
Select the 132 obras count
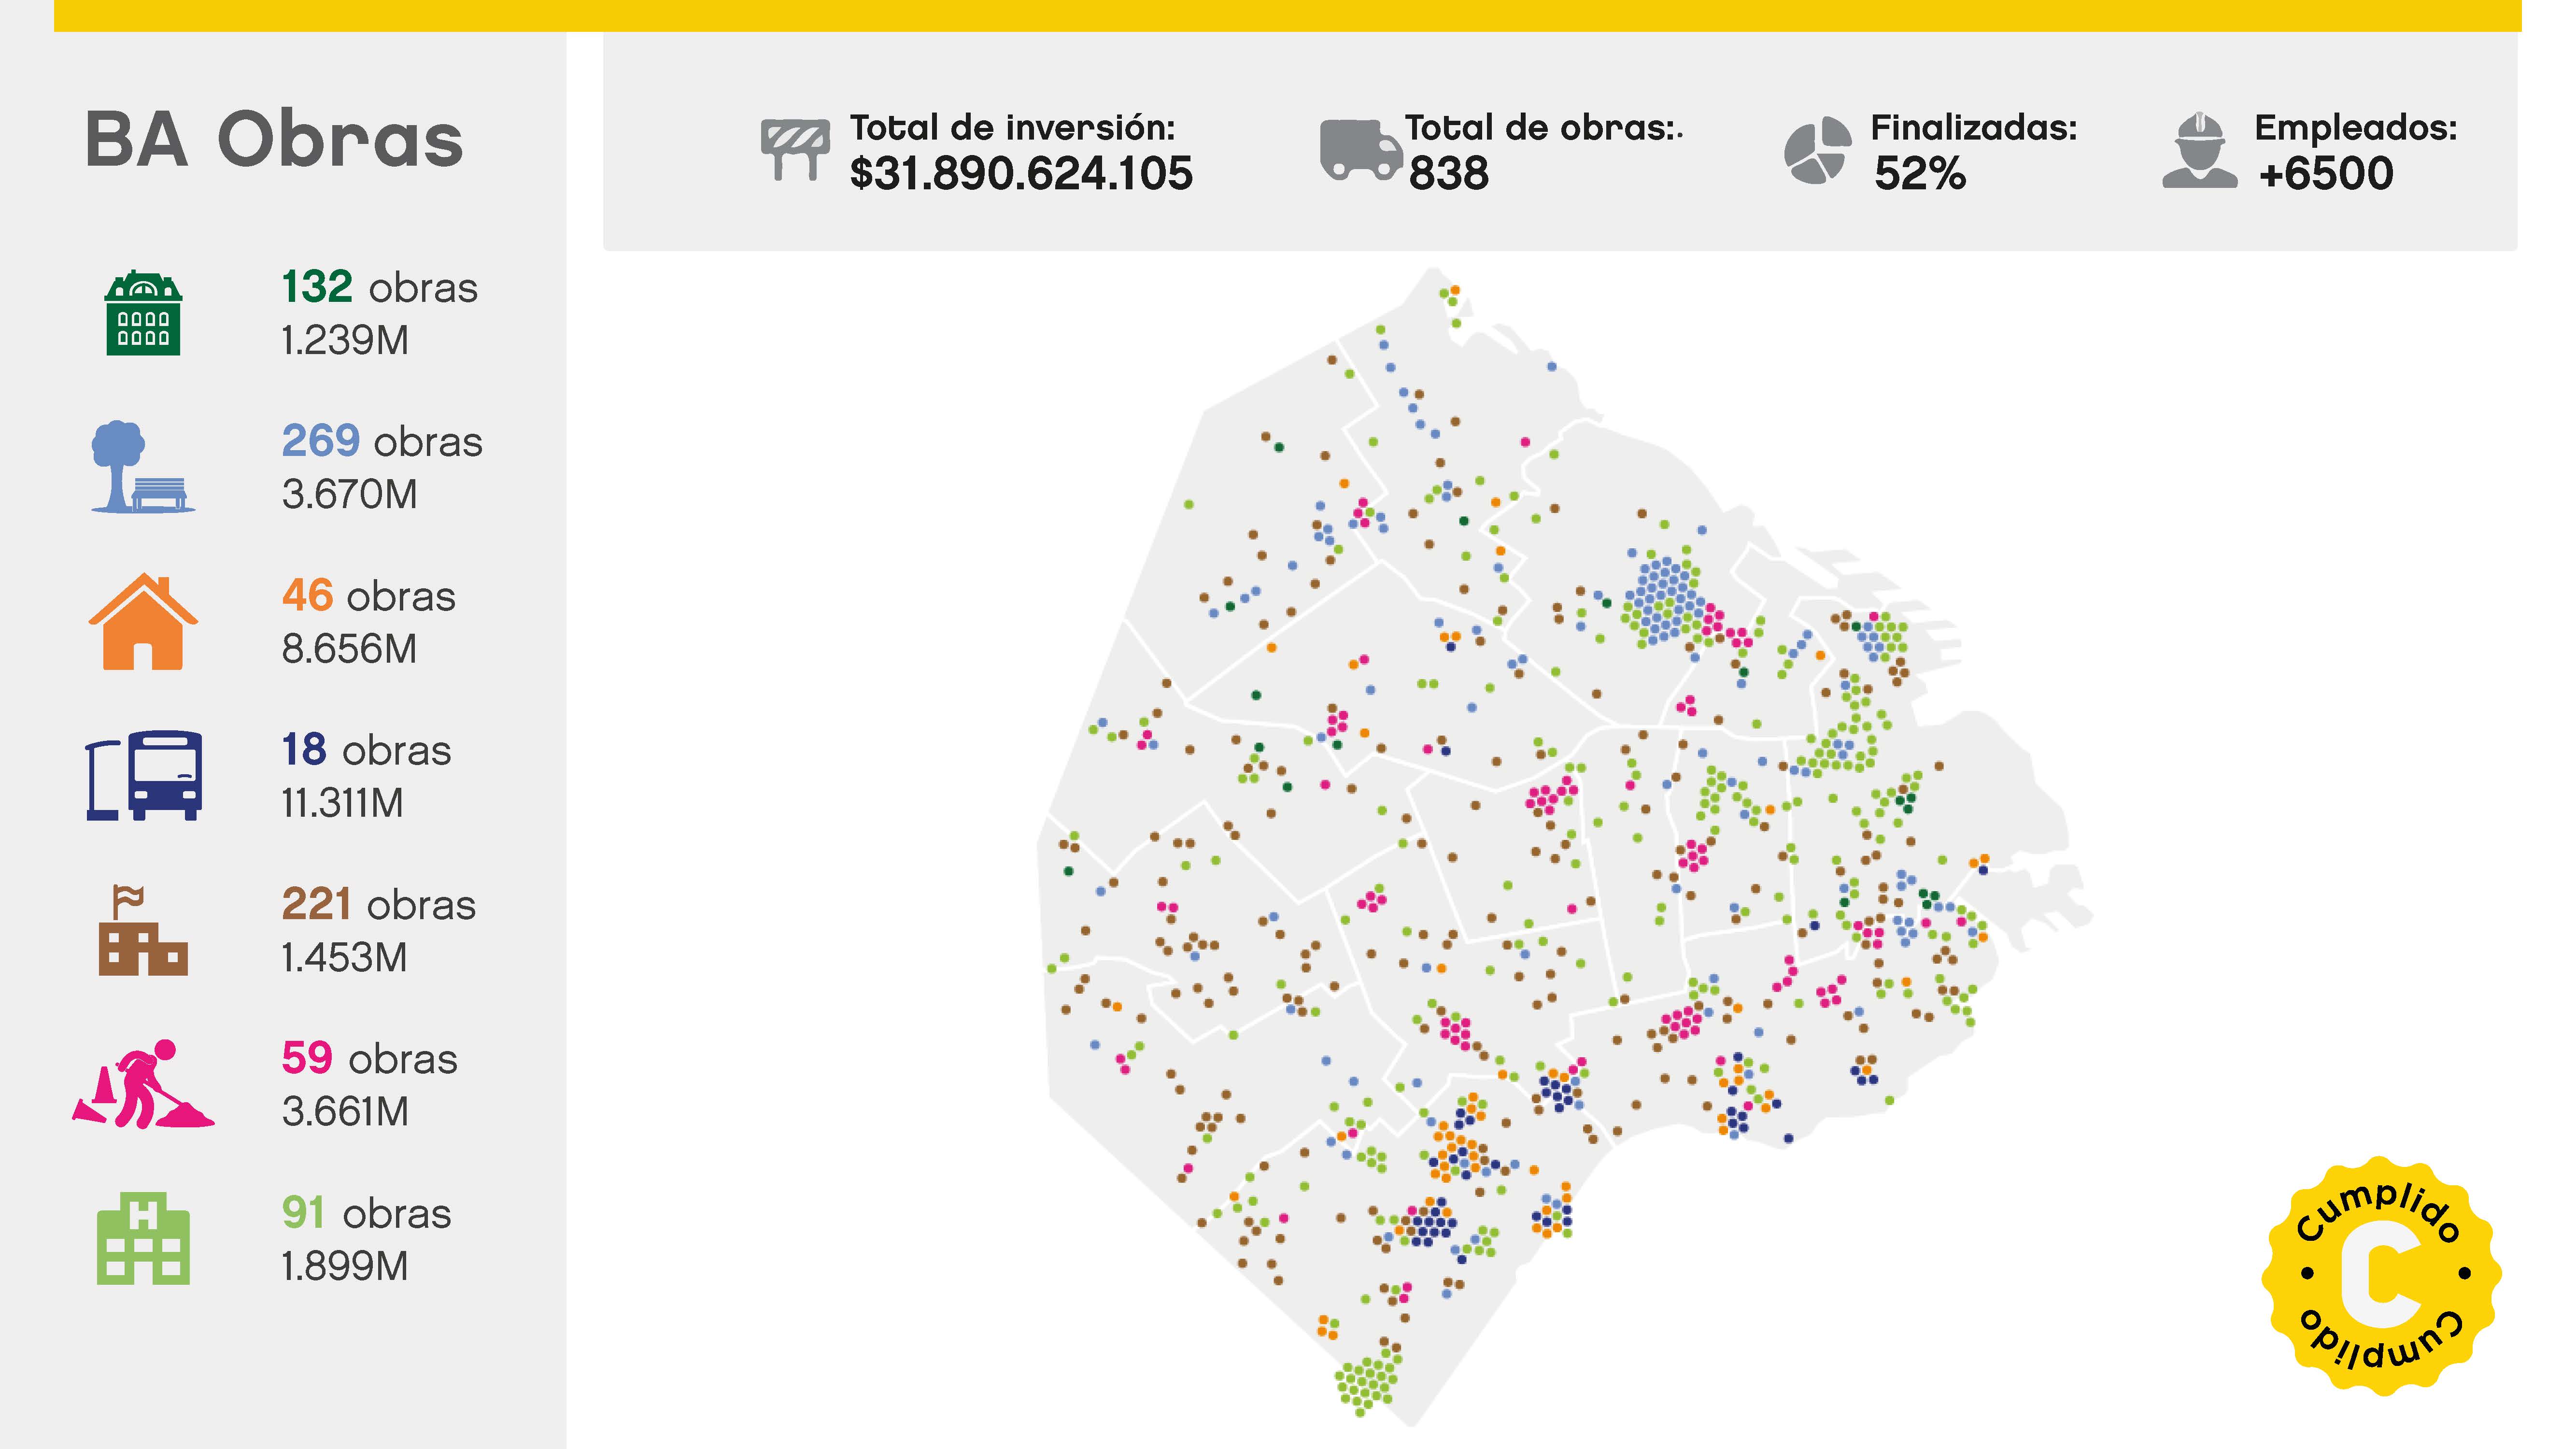pyautogui.click(x=380, y=288)
